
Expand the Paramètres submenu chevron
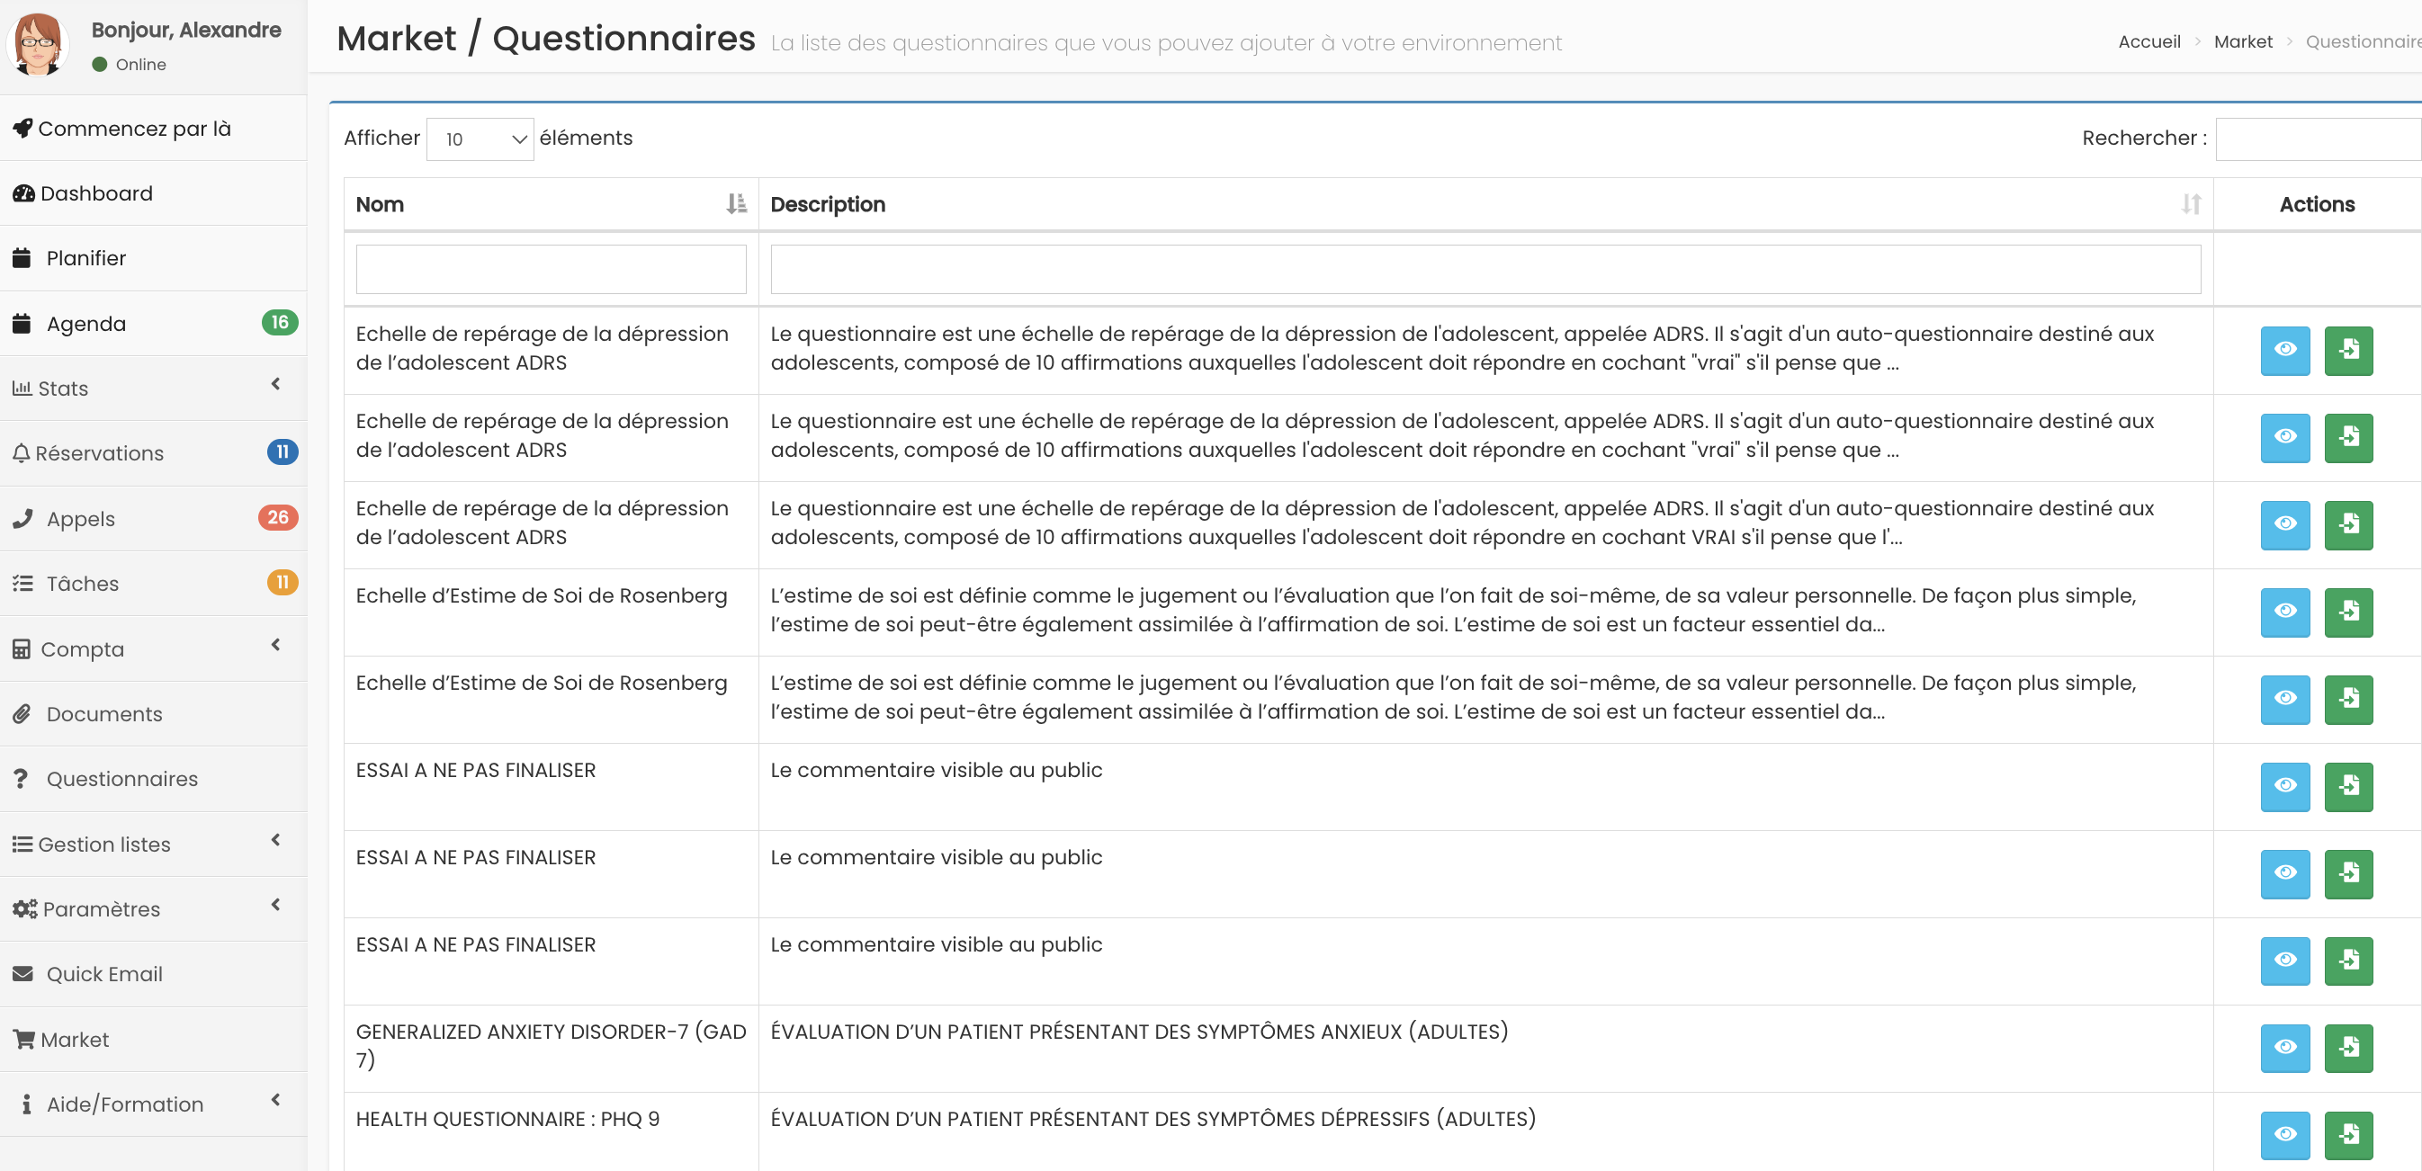(x=275, y=905)
